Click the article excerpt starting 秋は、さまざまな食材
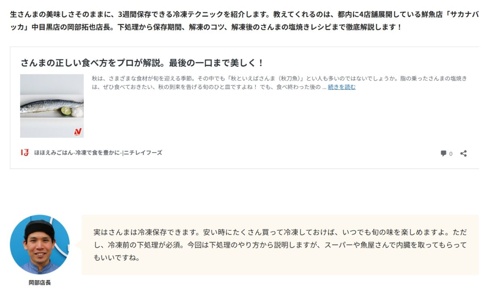This screenshot has height=291, width=486. pos(279,83)
